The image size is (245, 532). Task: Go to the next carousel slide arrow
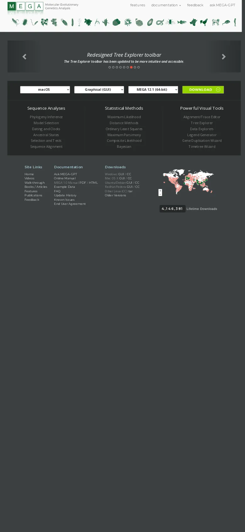point(224,57)
